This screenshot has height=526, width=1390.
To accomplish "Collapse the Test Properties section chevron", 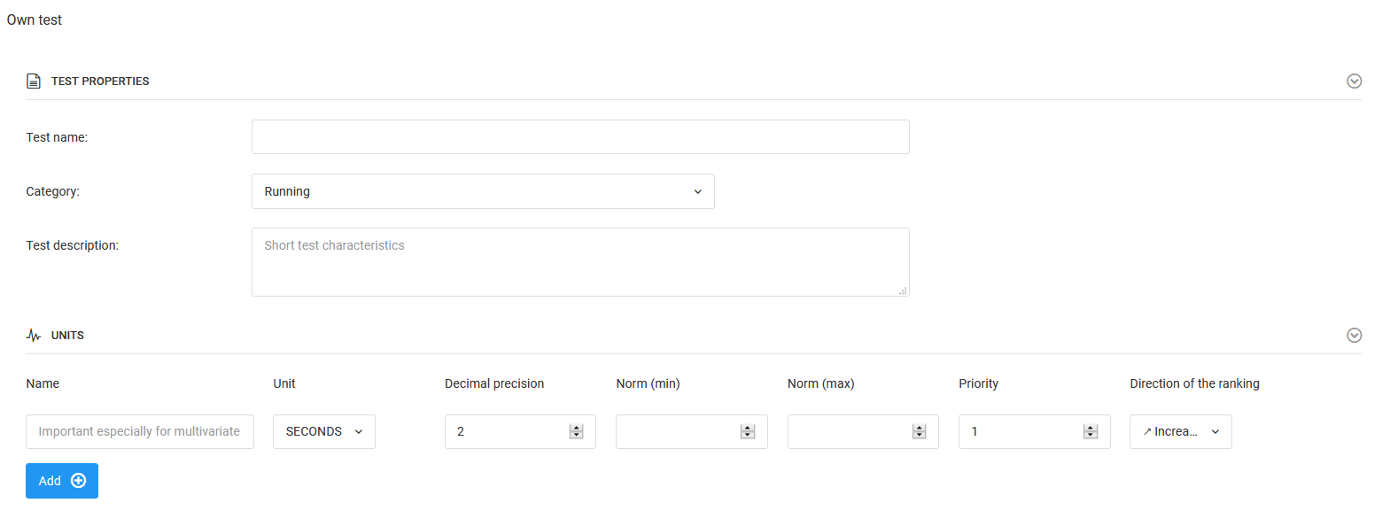I will pos(1354,81).
